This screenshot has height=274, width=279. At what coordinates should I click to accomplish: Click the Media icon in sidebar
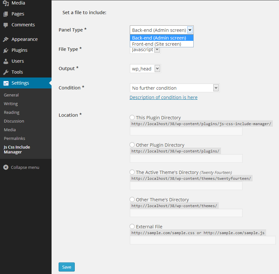pos(6,3)
